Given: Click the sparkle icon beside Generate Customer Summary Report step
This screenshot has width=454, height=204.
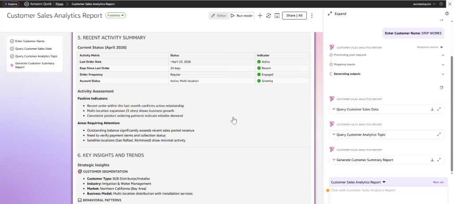Looking at the screenshot, I should (x=12, y=65).
